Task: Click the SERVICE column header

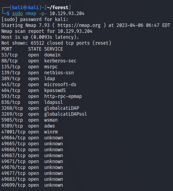Action: tap(54, 49)
